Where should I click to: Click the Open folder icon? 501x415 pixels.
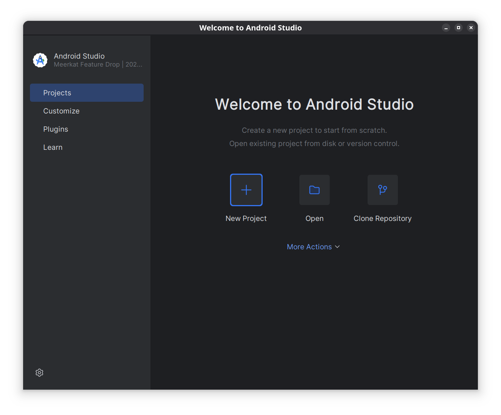(315, 190)
